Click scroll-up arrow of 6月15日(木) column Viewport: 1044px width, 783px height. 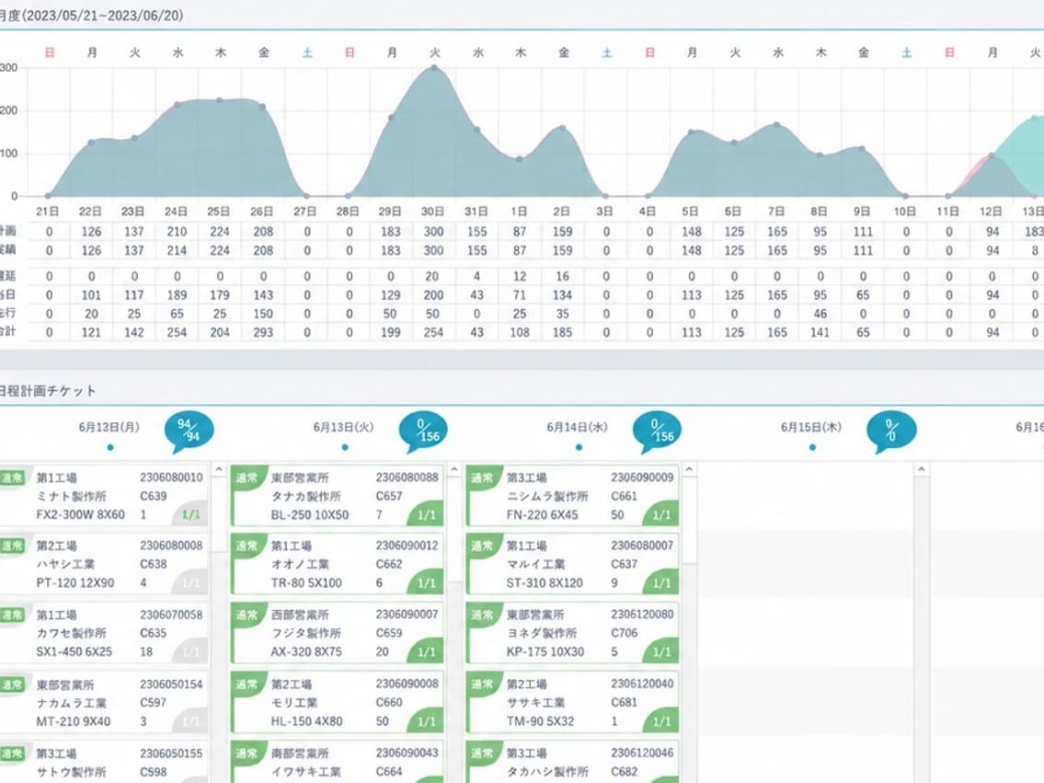tap(922, 470)
